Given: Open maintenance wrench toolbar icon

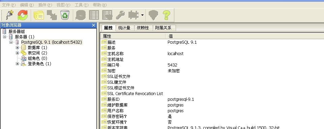Looking at the screenshot, I should [120, 15].
